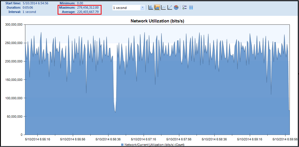Image resolution: width=299 pixels, height=147 pixels.
Task: Click the 6:56:36 time axis label
Action: [108, 139]
